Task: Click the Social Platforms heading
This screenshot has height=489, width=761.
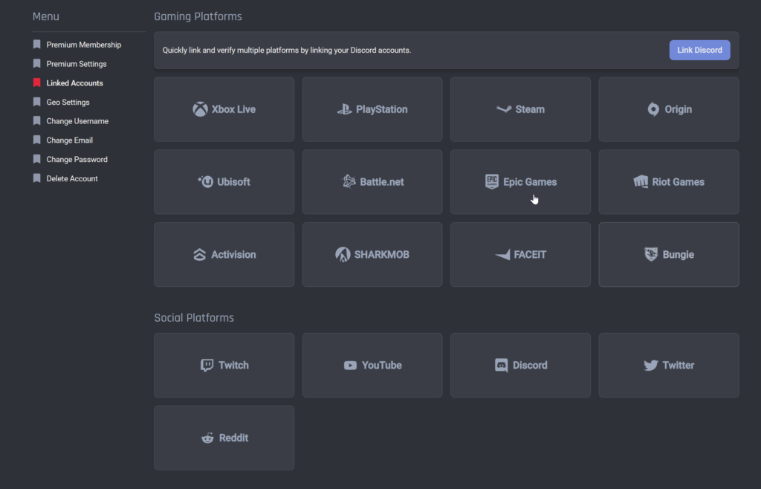Action: click(x=194, y=318)
